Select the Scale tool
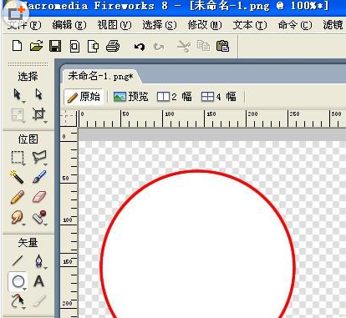 (x=18, y=114)
